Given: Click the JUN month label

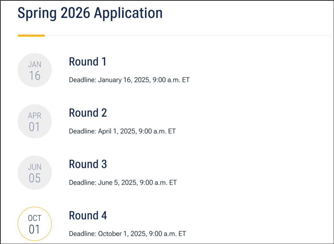Looking at the screenshot, I should (x=34, y=167).
